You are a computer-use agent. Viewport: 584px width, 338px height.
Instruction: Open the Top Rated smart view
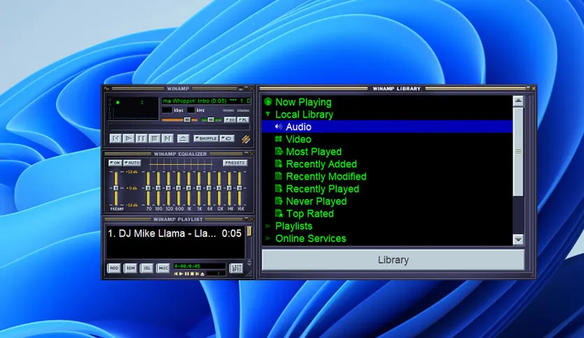[x=309, y=214]
